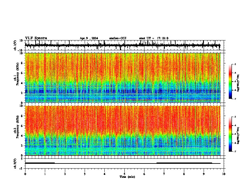
Task: Click time-axis tick label "2"
Action: (65, 174)
